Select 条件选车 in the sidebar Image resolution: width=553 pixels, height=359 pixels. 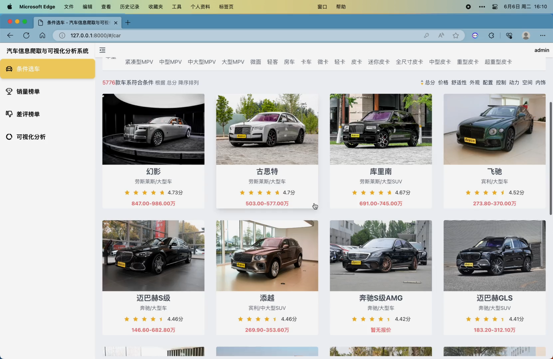pos(48,69)
